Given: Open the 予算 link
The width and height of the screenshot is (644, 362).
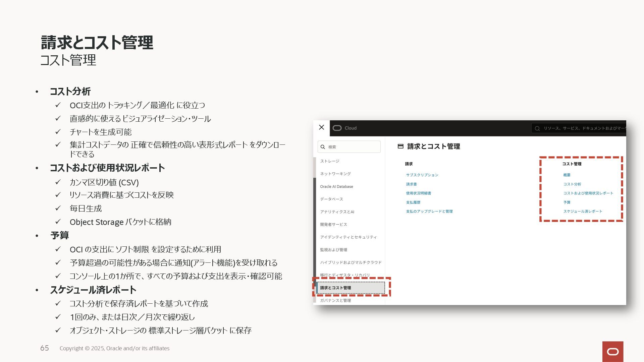Looking at the screenshot, I should (x=567, y=202).
